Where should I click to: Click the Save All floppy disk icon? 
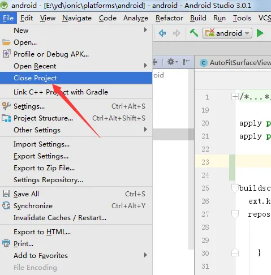6,194
